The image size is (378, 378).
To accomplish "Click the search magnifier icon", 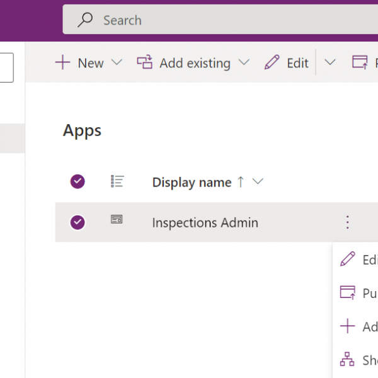I will (x=85, y=20).
